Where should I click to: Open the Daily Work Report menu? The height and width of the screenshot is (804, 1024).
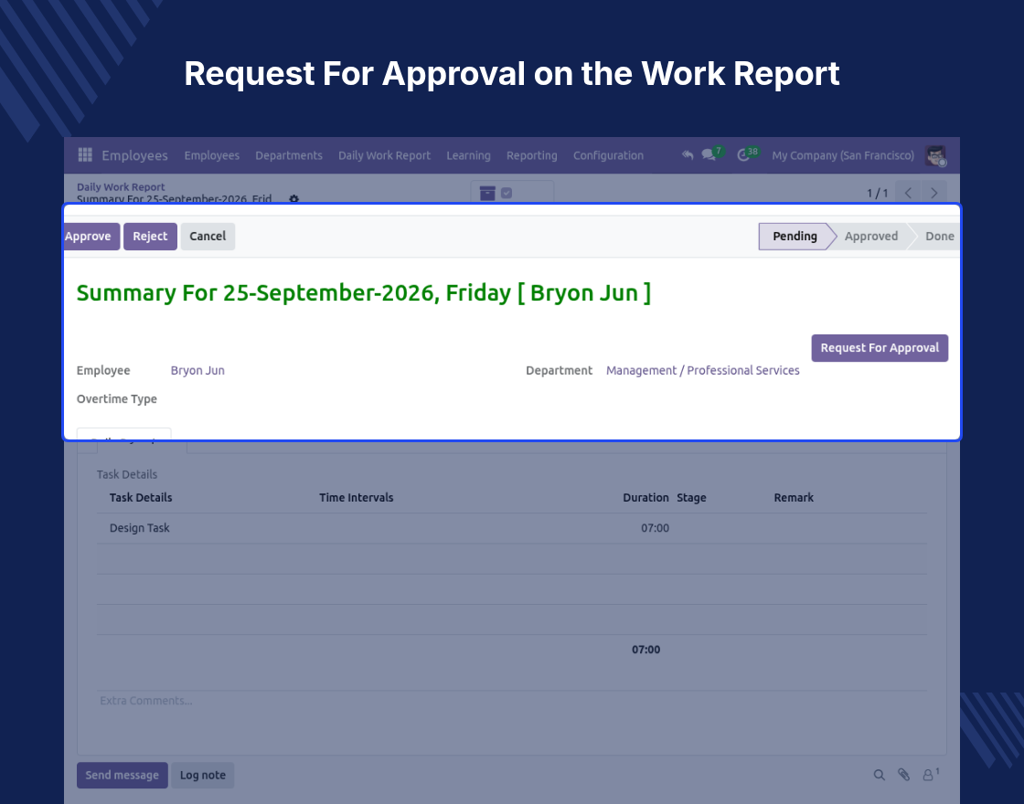(384, 155)
